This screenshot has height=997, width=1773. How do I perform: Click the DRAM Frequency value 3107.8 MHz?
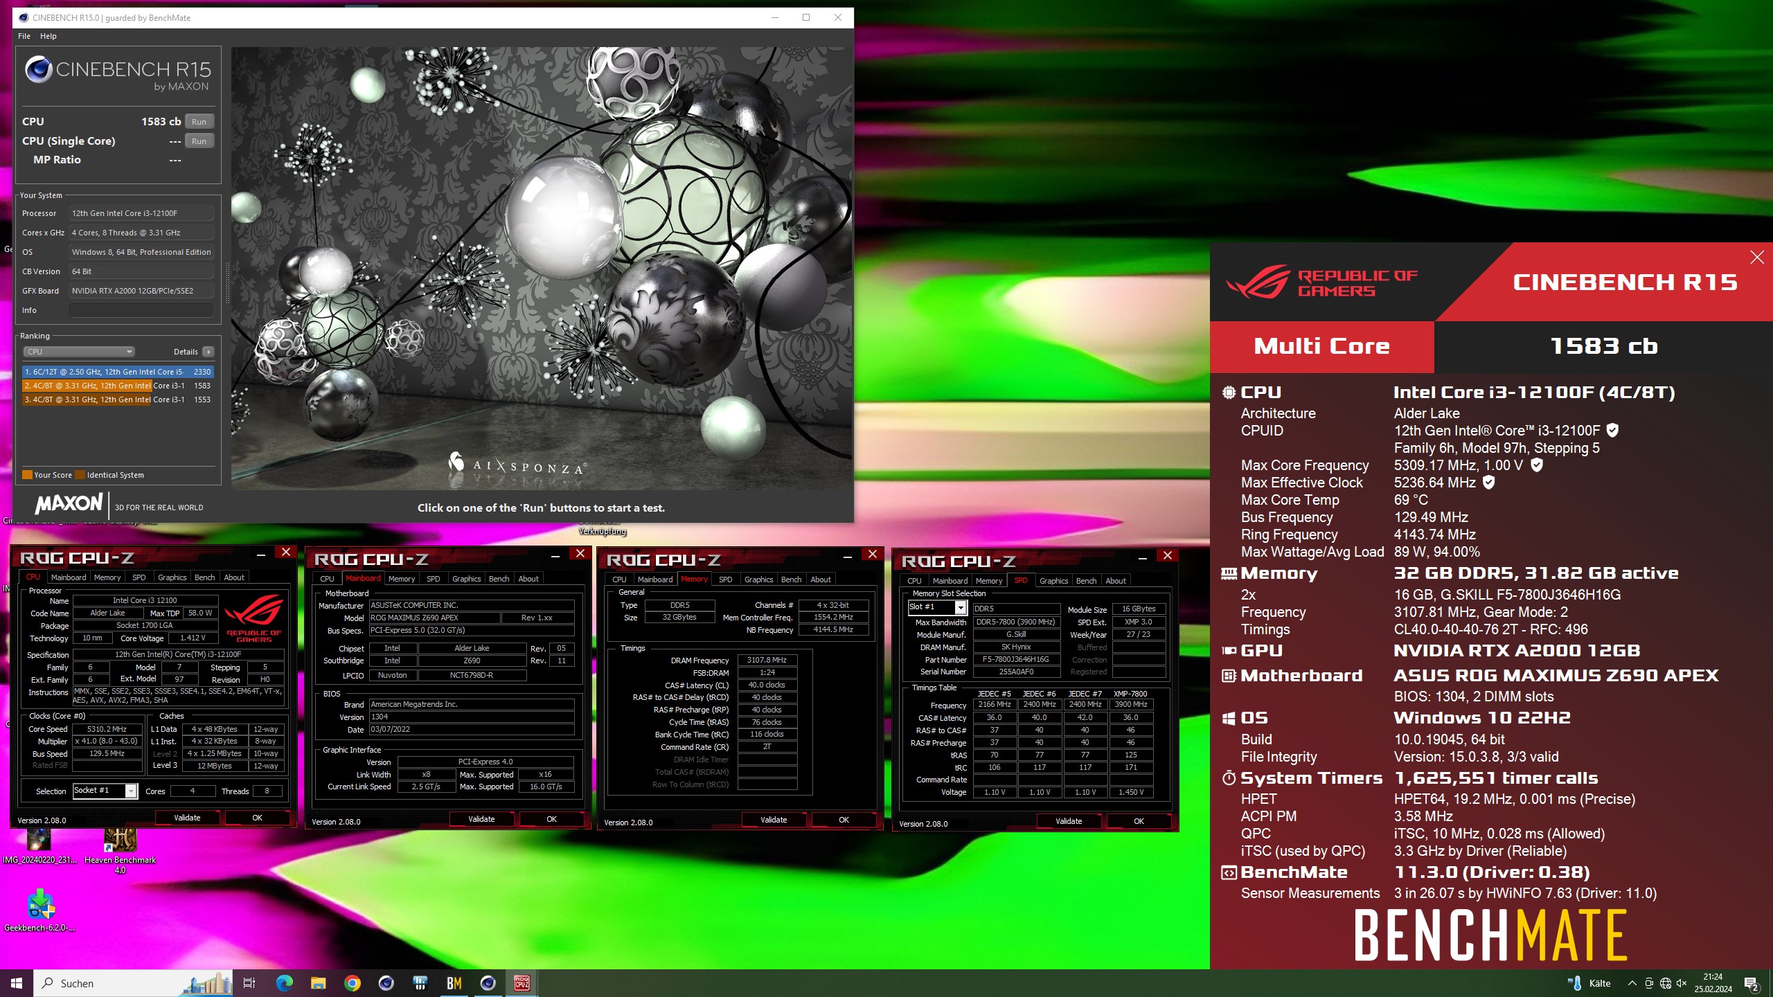click(767, 661)
